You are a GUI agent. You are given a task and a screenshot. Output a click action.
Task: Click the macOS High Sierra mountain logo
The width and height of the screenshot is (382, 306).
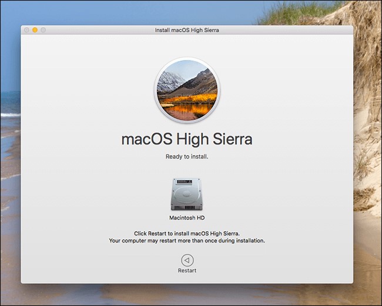point(187,90)
